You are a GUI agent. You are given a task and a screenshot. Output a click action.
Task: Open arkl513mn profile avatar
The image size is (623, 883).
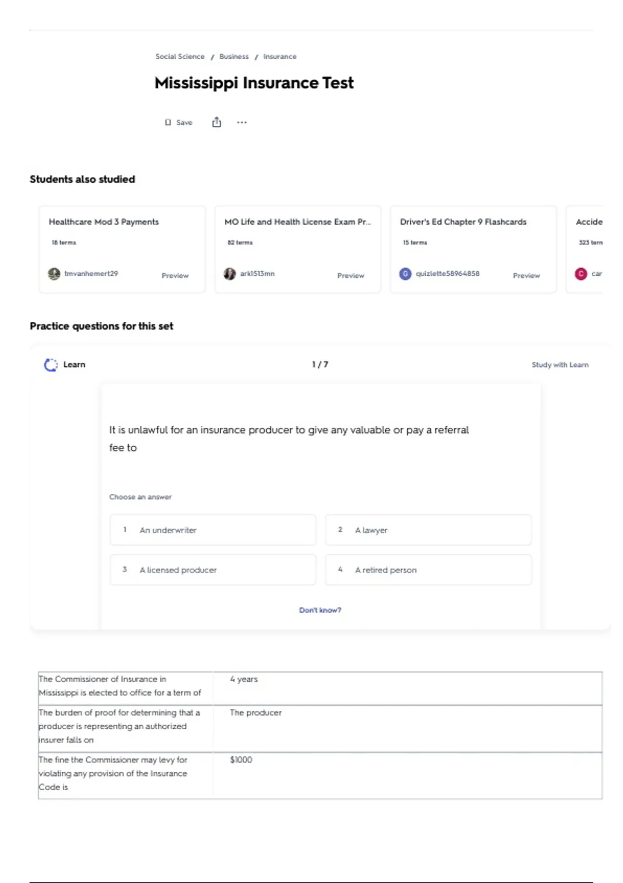[x=229, y=274]
